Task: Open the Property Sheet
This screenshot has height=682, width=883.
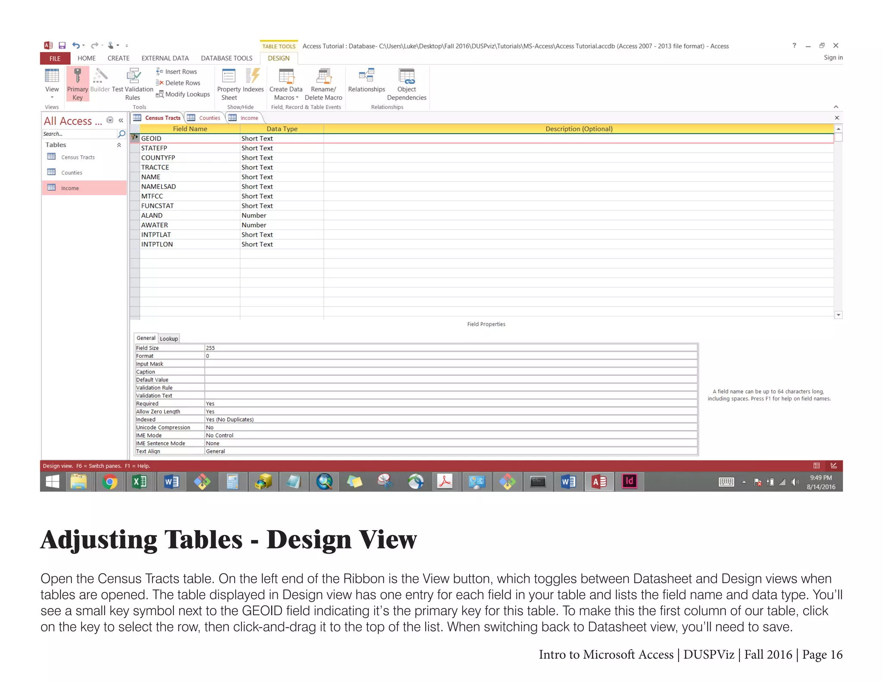Action: [x=229, y=84]
